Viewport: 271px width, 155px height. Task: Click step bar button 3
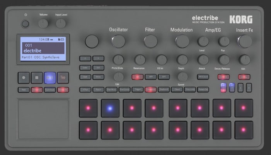click(x=240, y=88)
